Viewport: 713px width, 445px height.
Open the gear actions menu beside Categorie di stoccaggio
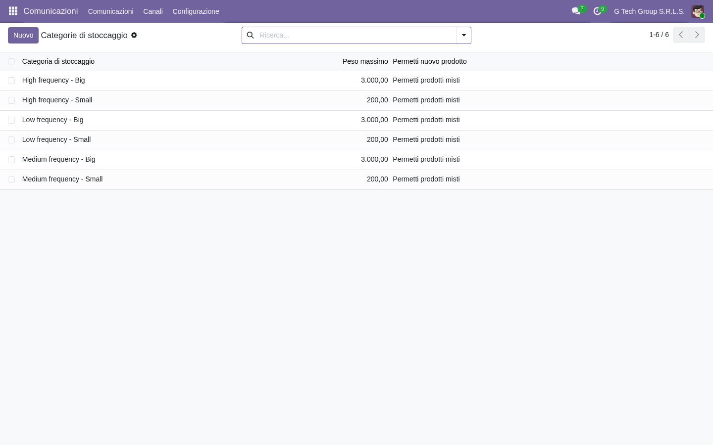pyautogui.click(x=134, y=35)
